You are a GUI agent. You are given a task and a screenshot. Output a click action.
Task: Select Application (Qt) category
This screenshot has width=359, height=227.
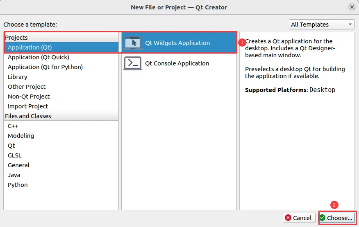[61, 47]
